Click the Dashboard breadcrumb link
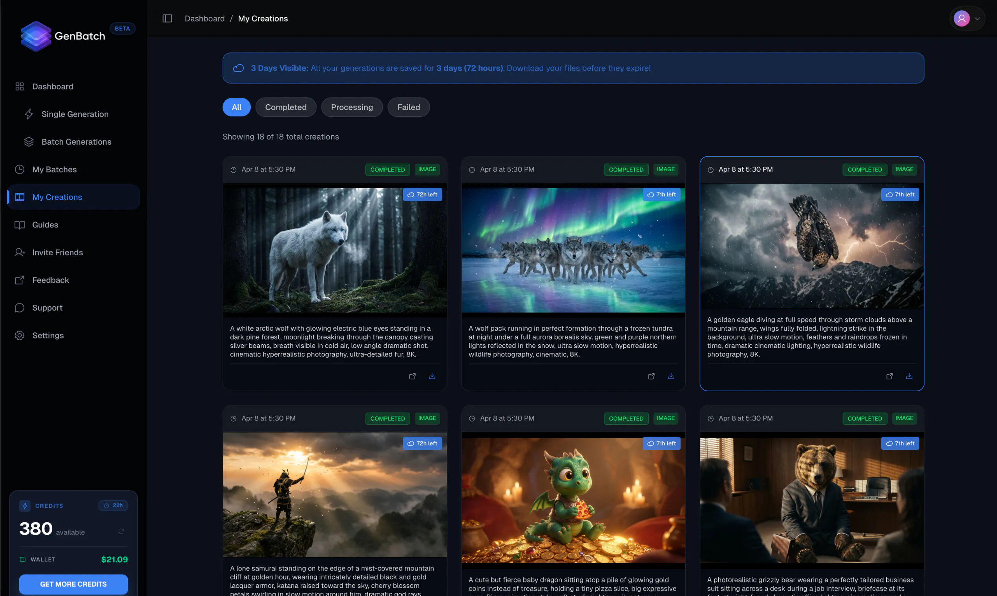This screenshot has height=596, width=997. (x=205, y=18)
